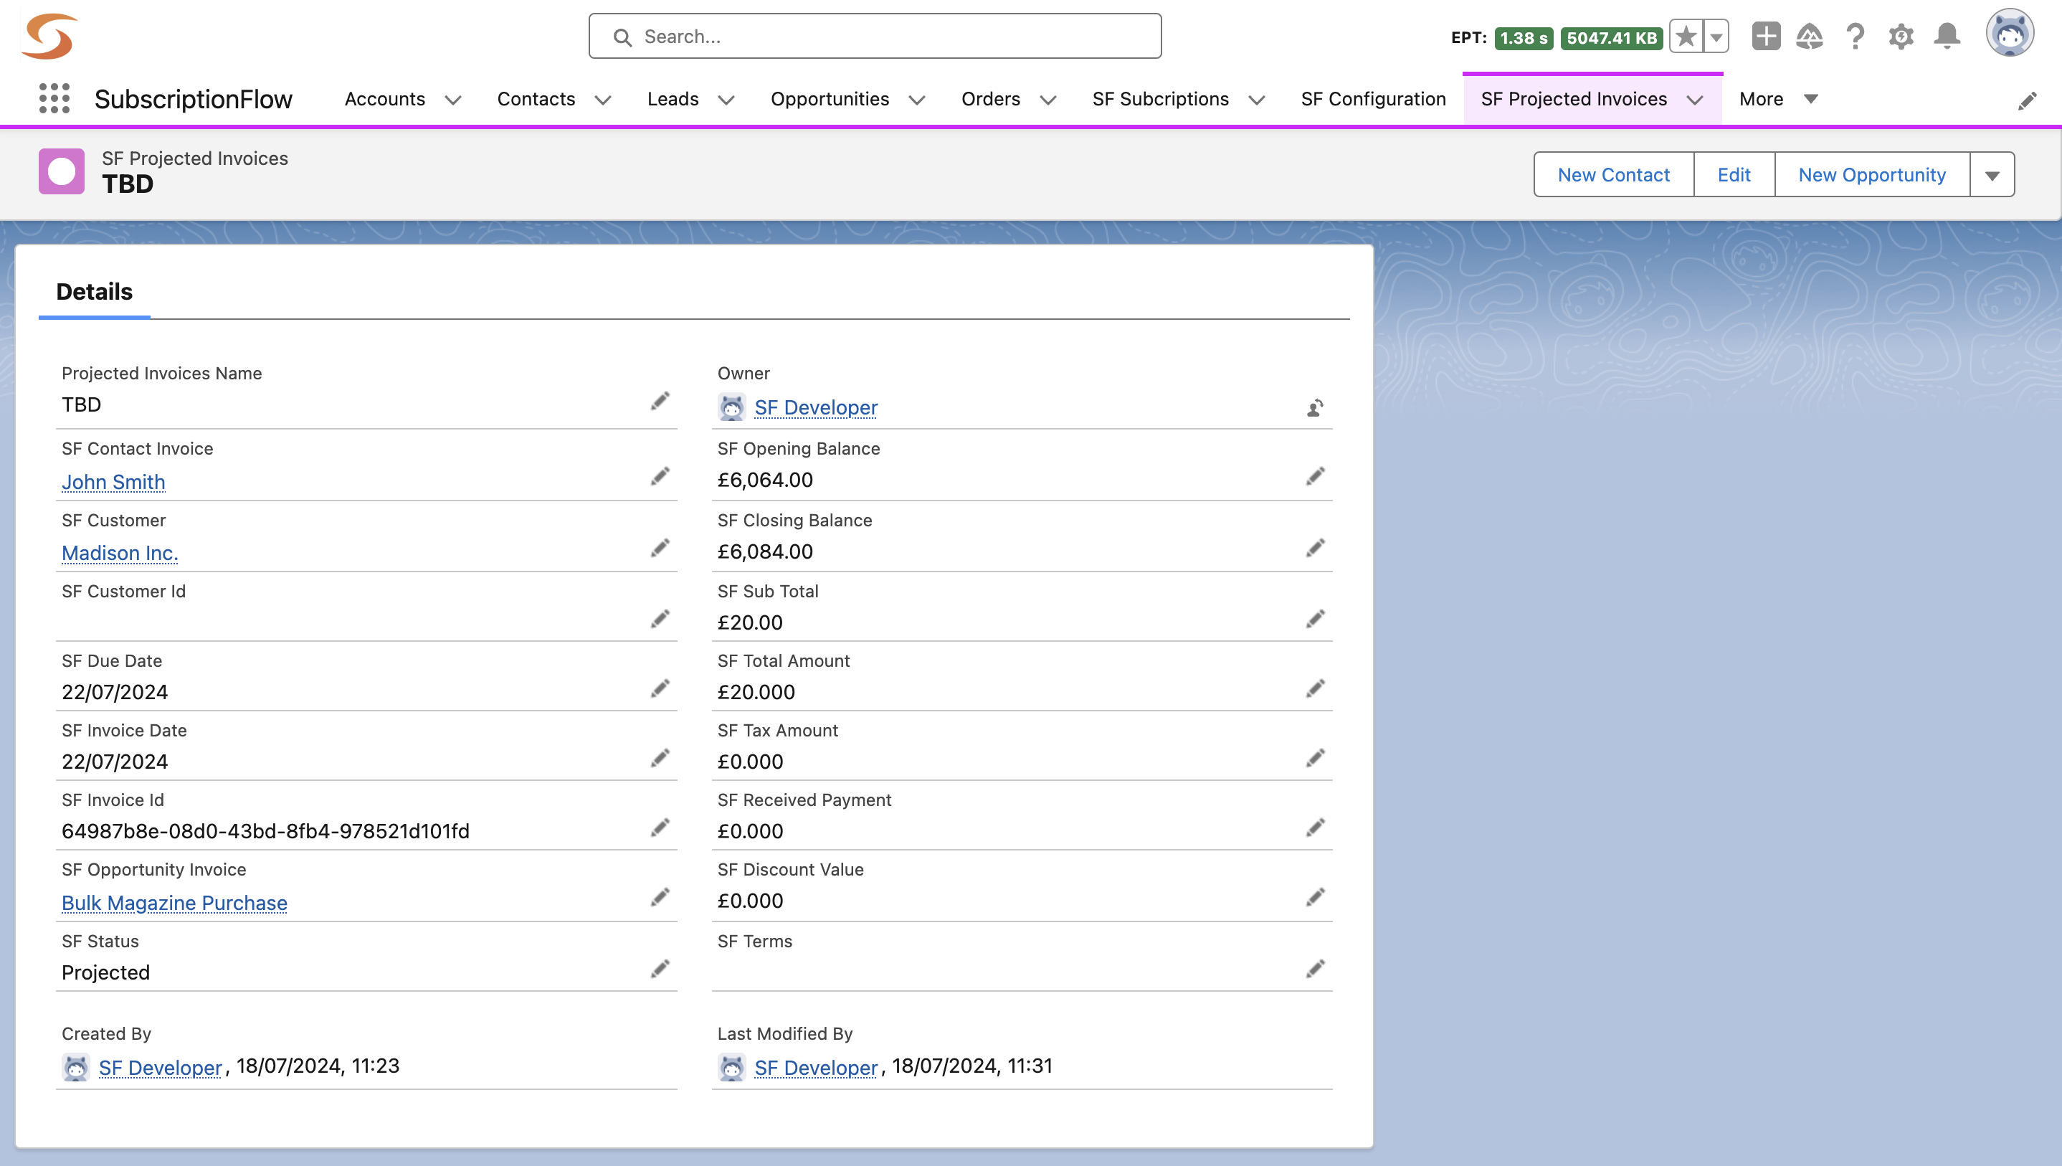Image resolution: width=2062 pixels, height=1166 pixels.
Task: Go to the Leads tab
Action: click(x=673, y=99)
